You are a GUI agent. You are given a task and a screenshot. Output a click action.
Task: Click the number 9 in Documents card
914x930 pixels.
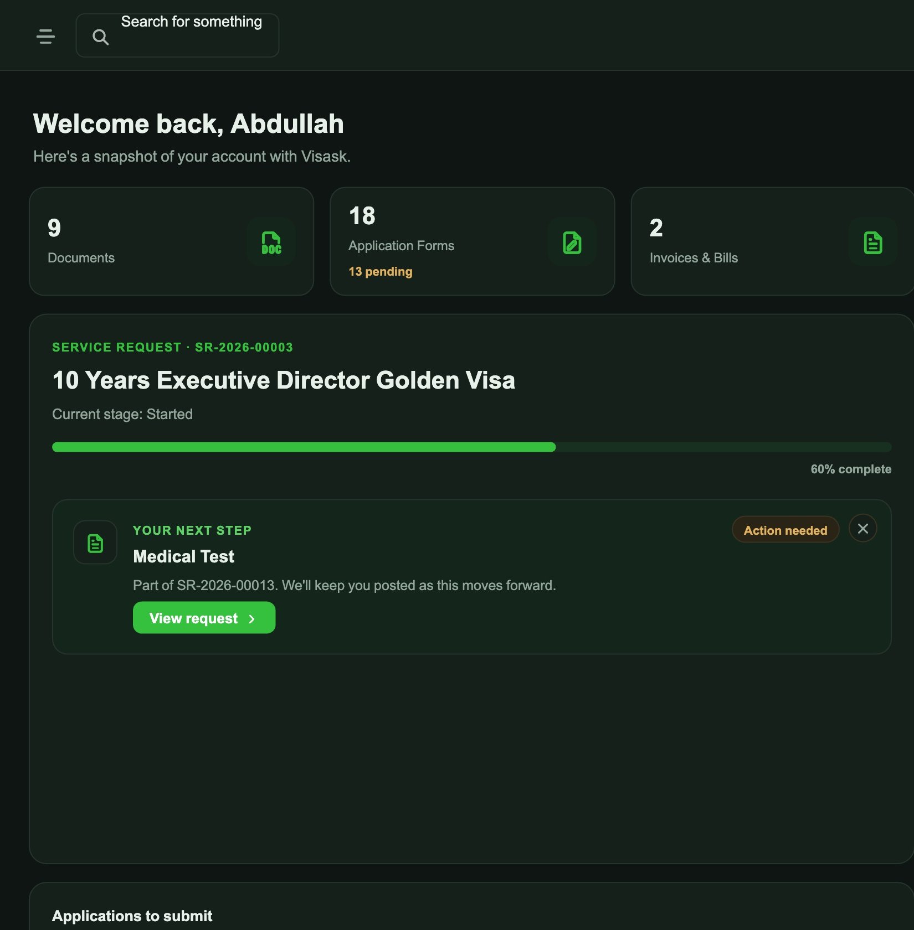[x=54, y=228]
